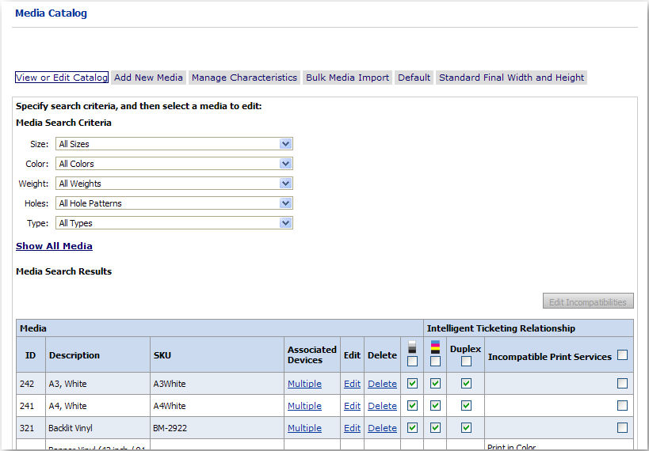Click the color printing icon in table header
Image resolution: width=649 pixels, height=451 pixels.
(435, 348)
